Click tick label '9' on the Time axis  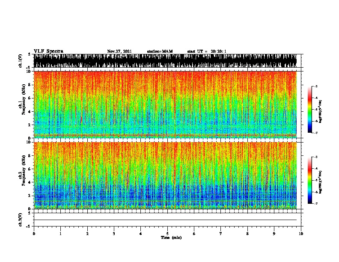coord(274,234)
